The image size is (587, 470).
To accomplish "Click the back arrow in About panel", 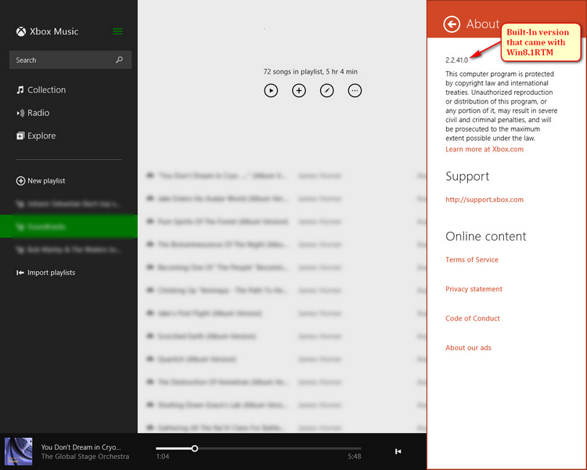I will (451, 24).
